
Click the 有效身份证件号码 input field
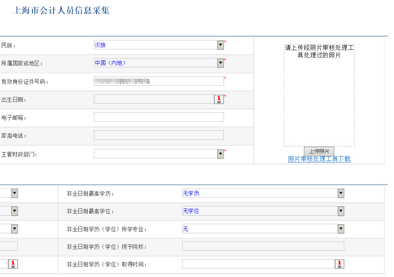(157, 80)
